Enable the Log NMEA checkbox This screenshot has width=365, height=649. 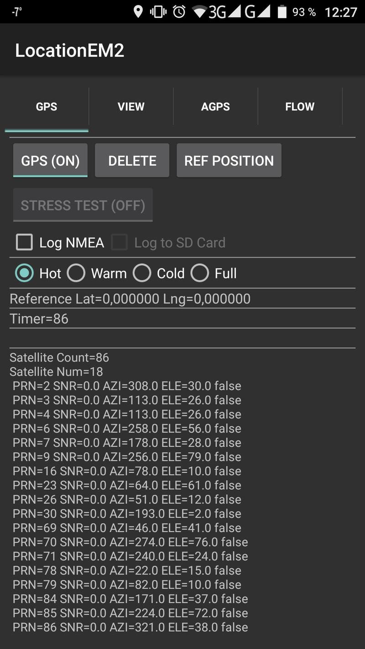pos(25,242)
